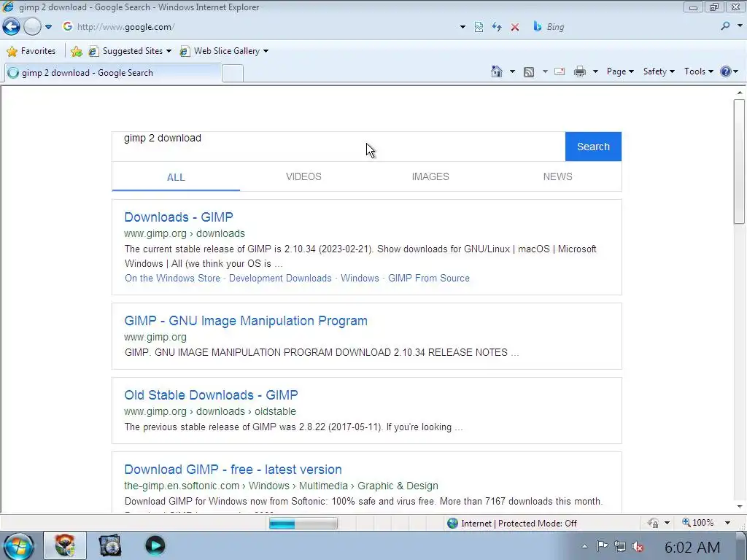
Task: Switch to the IMAGES results tab
Action: (430, 176)
